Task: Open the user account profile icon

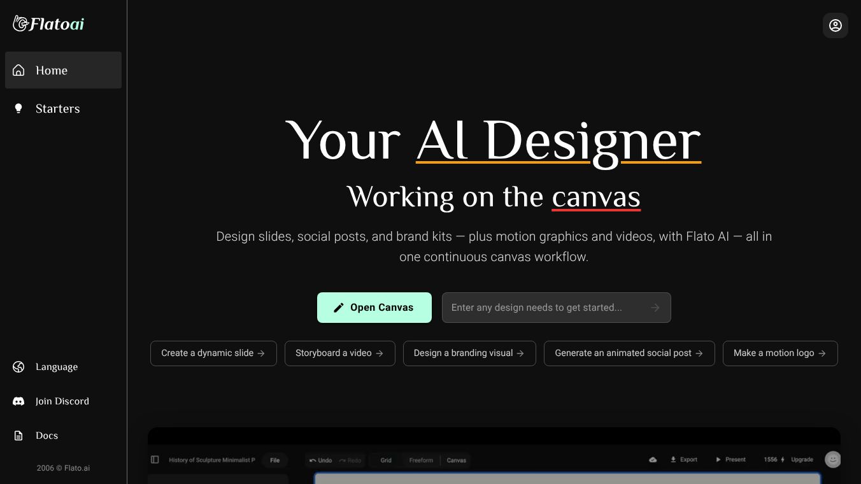Action: point(836,25)
